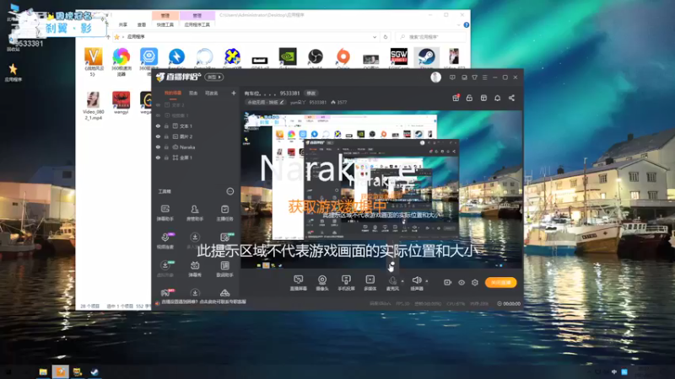This screenshot has height=379, width=675.
Task: Select the Naraka layer row
Action: 195,147
